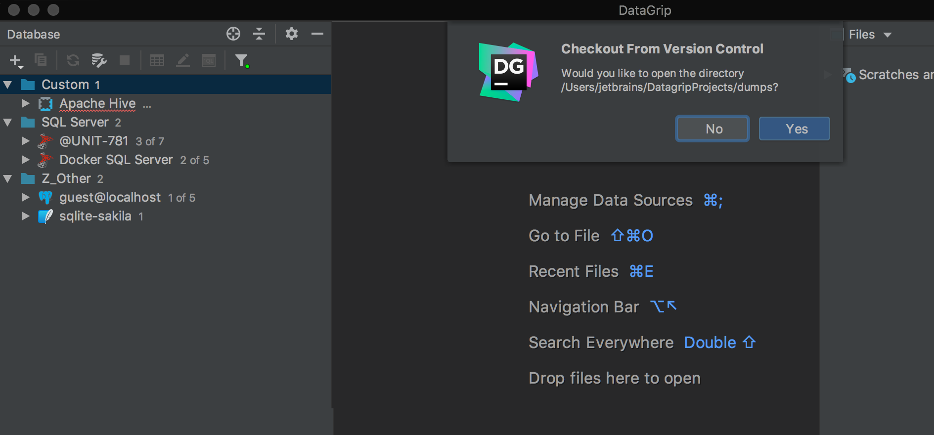
Task: Click the Duplicate data source icon
Action: pyautogui.click(x=41, y=60)
